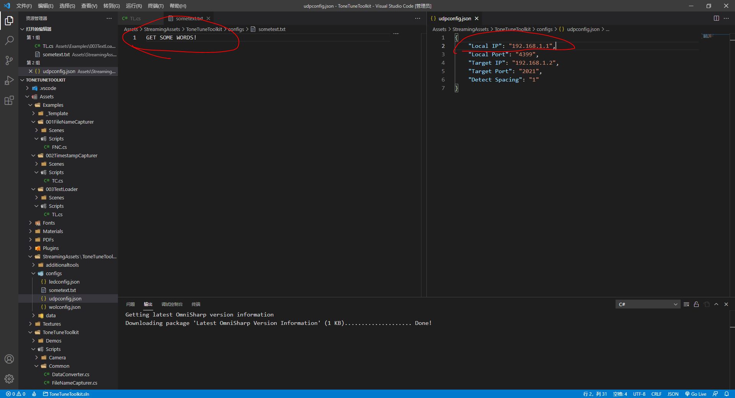The height and width of the screenshot is (398, 735).
Task: Toggle output scroll lock
Action: [696, 304]
